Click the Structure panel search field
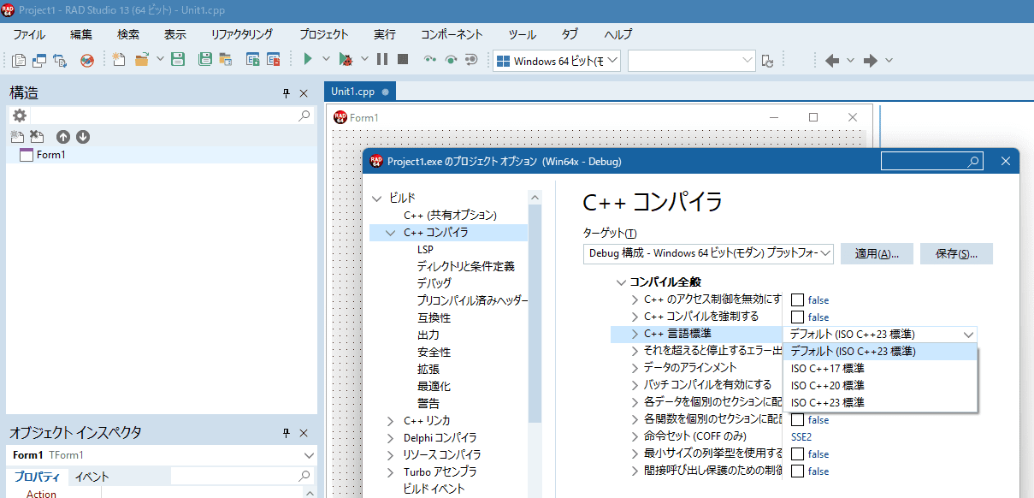The image size is (1034, 498). click(173, 116)
